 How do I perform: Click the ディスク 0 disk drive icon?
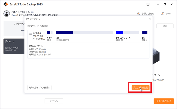(31, 33)
